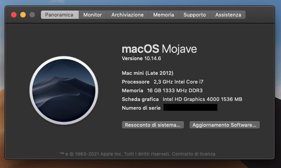Go to the Memoria tab
Viewport: 281px width, 168px height.
(163, 15)
